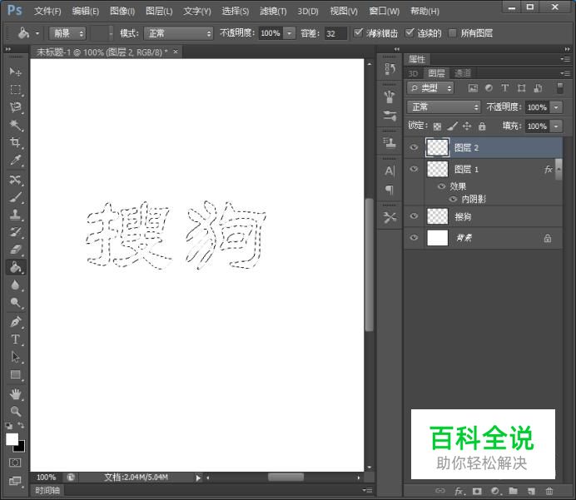Reset default foreground and background colors
The width and height of the screenshot is (576, 500).
coord(9,426)
